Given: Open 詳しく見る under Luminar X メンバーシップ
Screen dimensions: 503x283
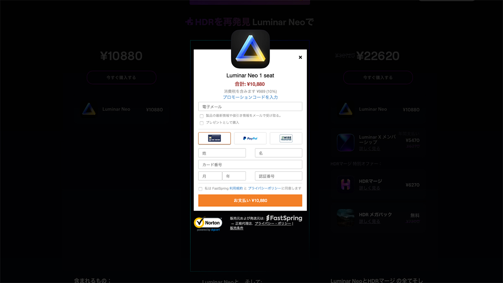Looking at the screenshot, I should pyautogui.click(x=370, y=148).
